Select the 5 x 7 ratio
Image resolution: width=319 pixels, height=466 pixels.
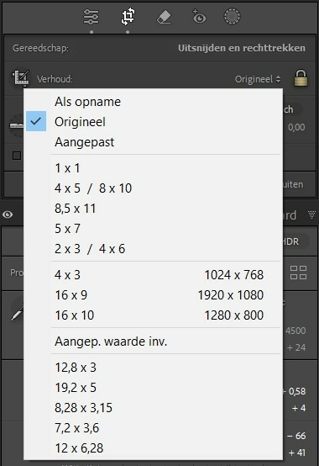pos(153,229)
